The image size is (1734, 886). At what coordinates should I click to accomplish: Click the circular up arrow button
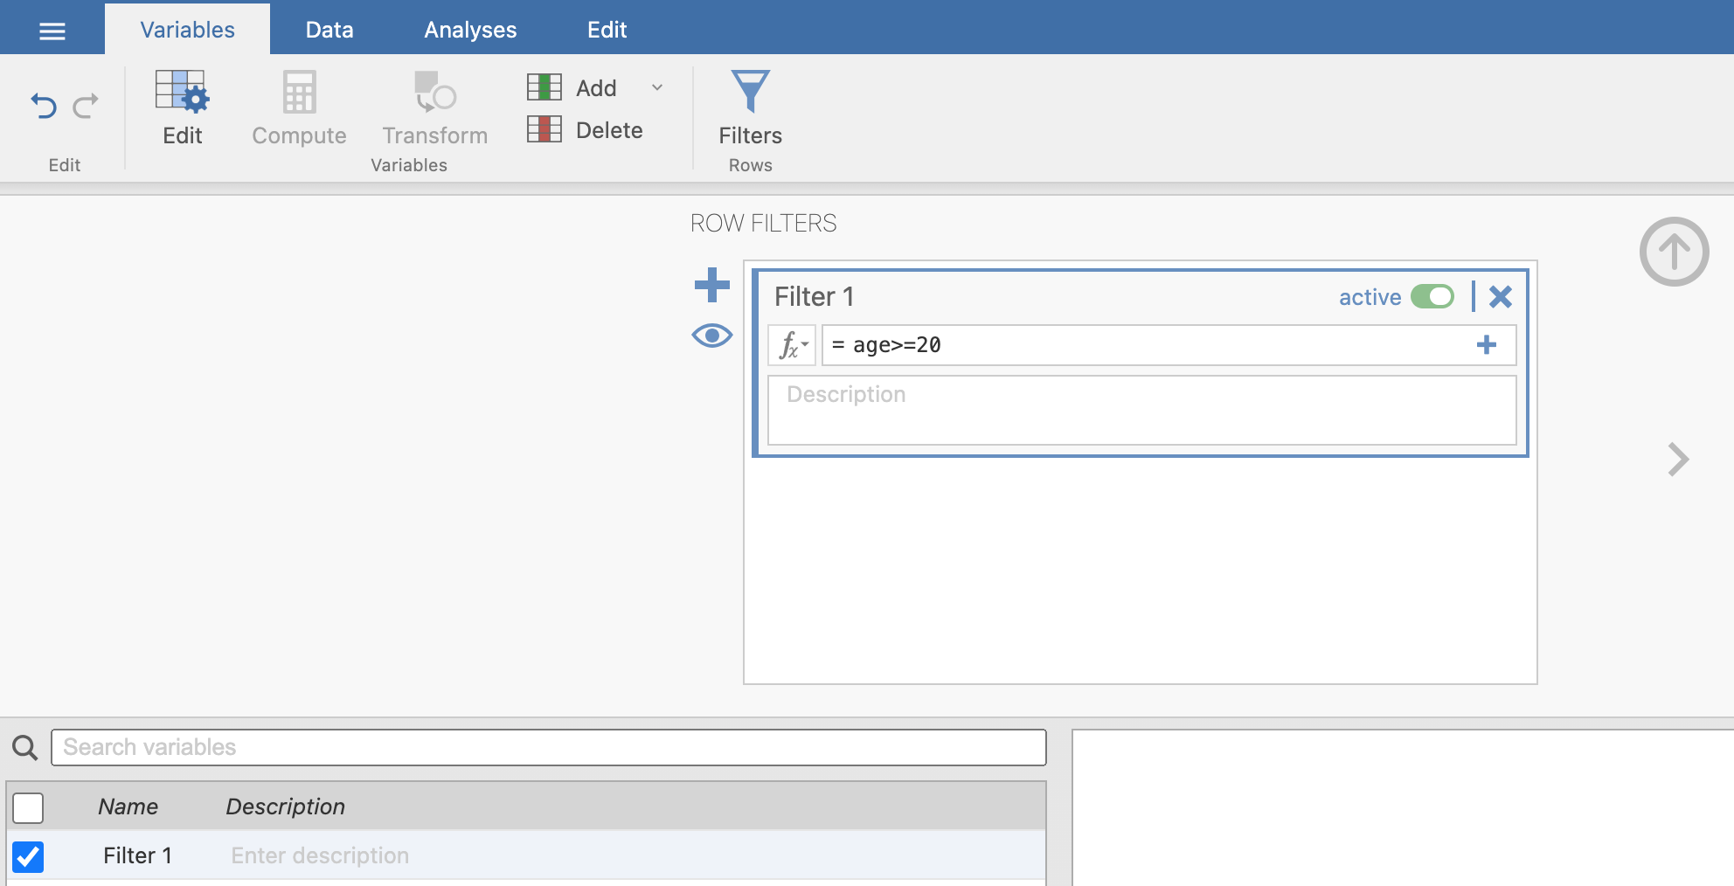tap(1675, 252)
